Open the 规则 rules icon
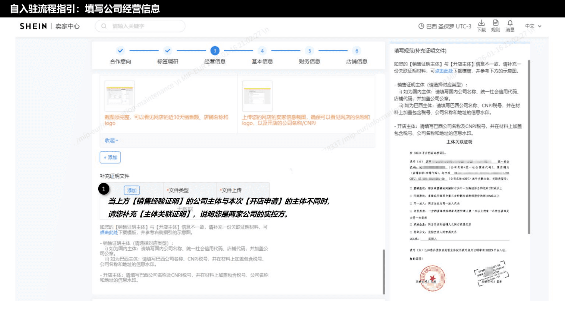The height and width of the screenshot is (317, 565). [496, 26]
